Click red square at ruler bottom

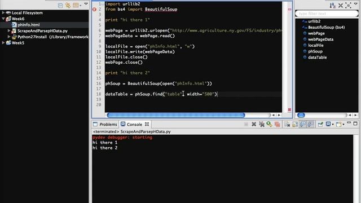click(289, 110)
